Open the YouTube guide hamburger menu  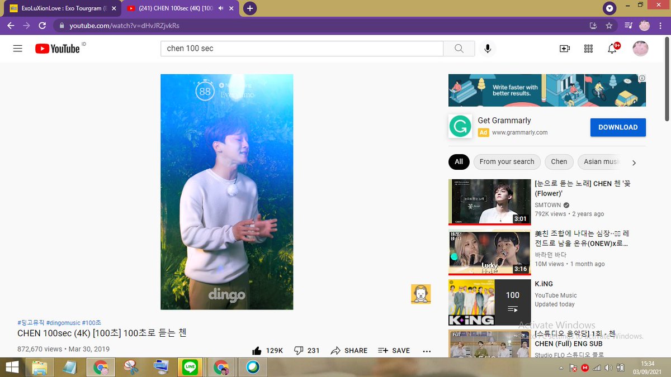click(17, 49)
